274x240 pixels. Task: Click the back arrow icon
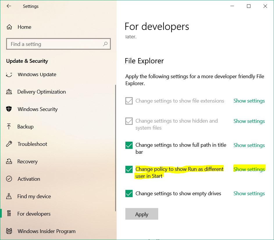click(x=9, y=6)
